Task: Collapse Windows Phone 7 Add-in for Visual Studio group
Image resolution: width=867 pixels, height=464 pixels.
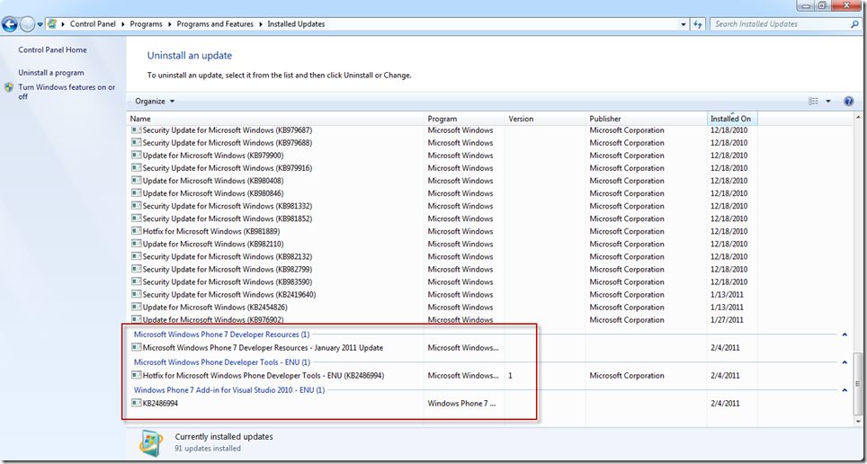Action: [x=845, y=390]
